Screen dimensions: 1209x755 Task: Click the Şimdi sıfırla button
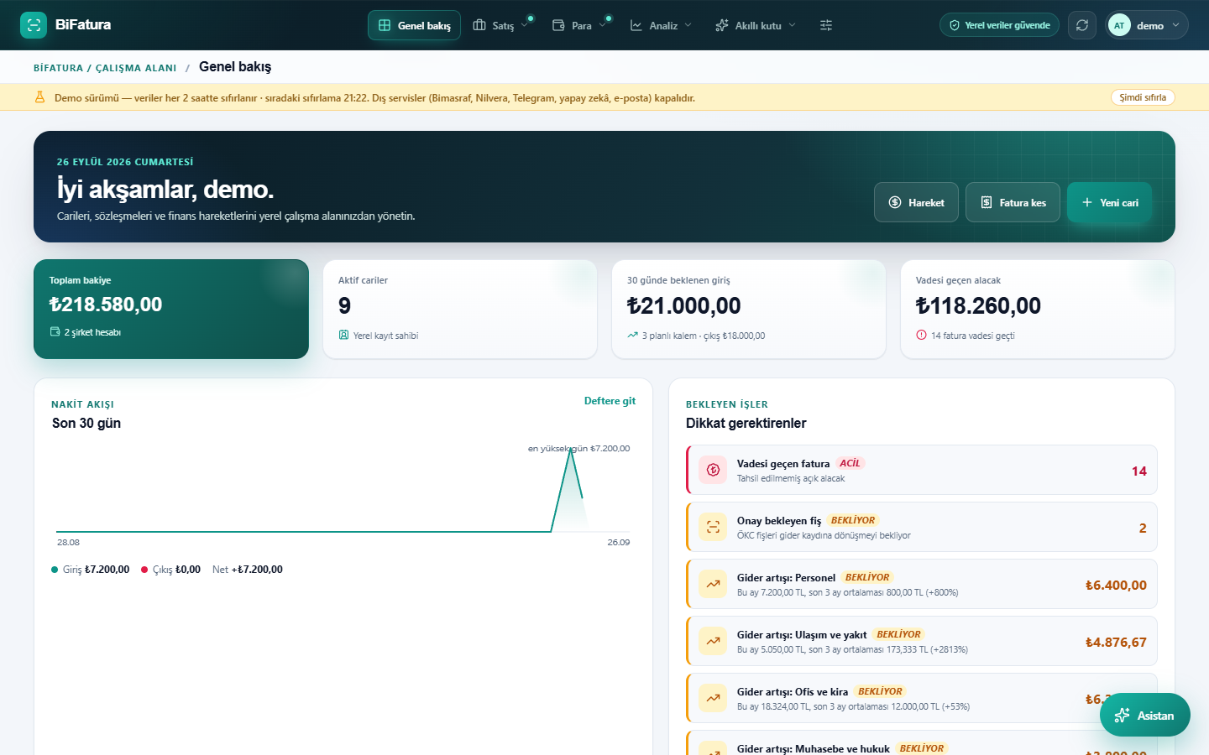pyautogui.click(x=1143, y=97)
